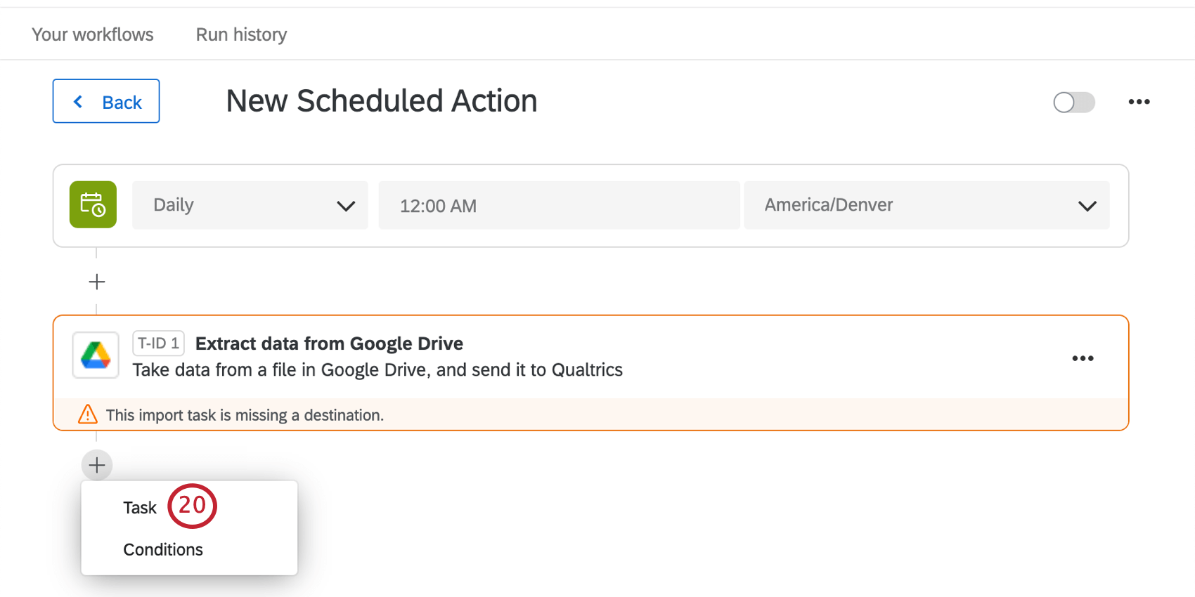The height and width of the screenshot is (597, 1195).
Task: Click the plus button below Google Drive task
Action: 97,465
